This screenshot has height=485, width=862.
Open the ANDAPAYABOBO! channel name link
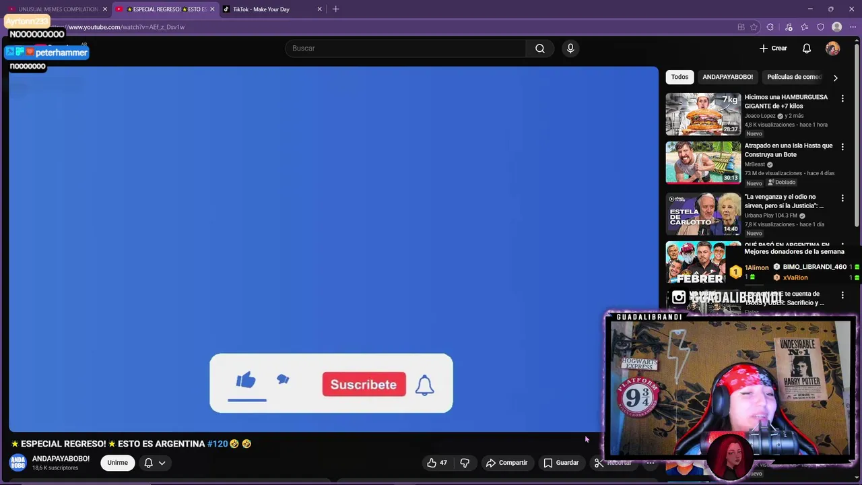(61, 459)
